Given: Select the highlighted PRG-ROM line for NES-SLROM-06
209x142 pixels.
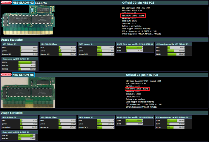Looking at the screenshot, I should click(137, 89).
